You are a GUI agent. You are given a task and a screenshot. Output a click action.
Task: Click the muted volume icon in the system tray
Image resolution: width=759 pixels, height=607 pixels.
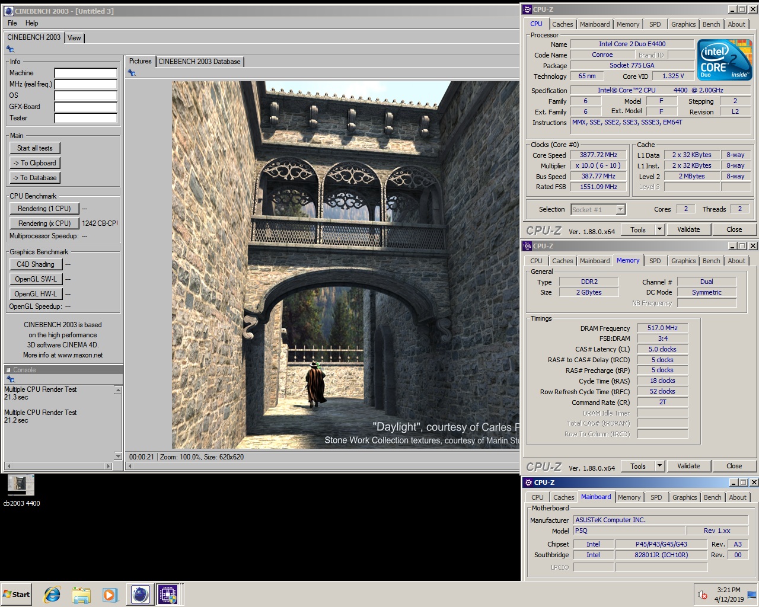tap(703, 595)
